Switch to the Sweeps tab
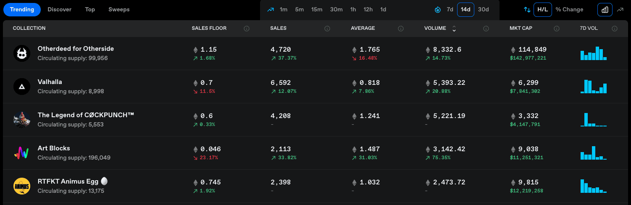This screenshot has width=631, height=205. 119,10
